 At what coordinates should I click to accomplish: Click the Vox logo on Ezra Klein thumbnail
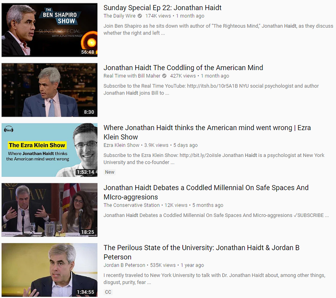pos(9,130)
